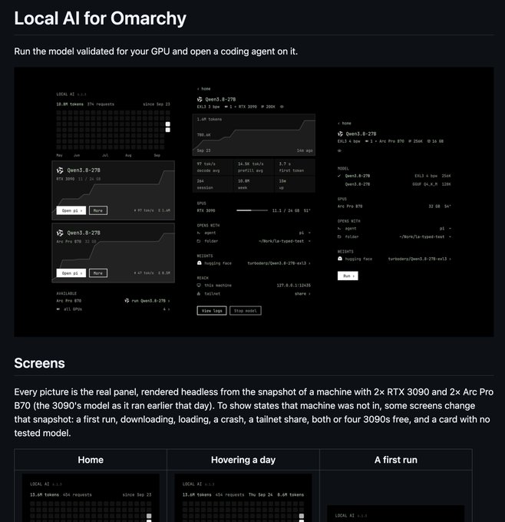505x522 pixels.
Task: Click the '97 tok/s decode avg' stat cell
Action: (213, 167)
